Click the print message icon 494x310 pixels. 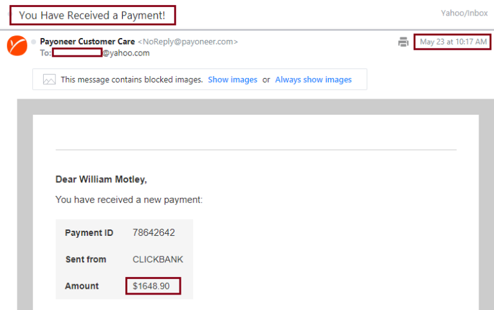coord(403,42)
